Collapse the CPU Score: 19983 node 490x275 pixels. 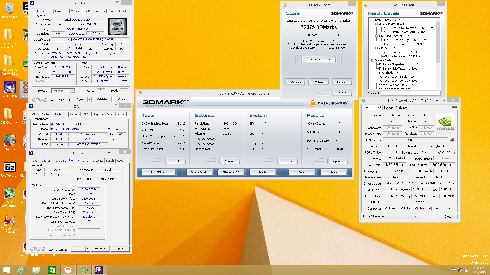point(376,48)
